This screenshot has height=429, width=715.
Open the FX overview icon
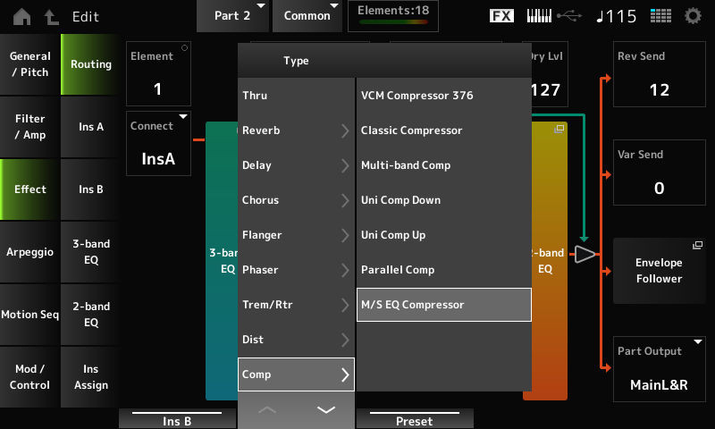pos(502,16)
